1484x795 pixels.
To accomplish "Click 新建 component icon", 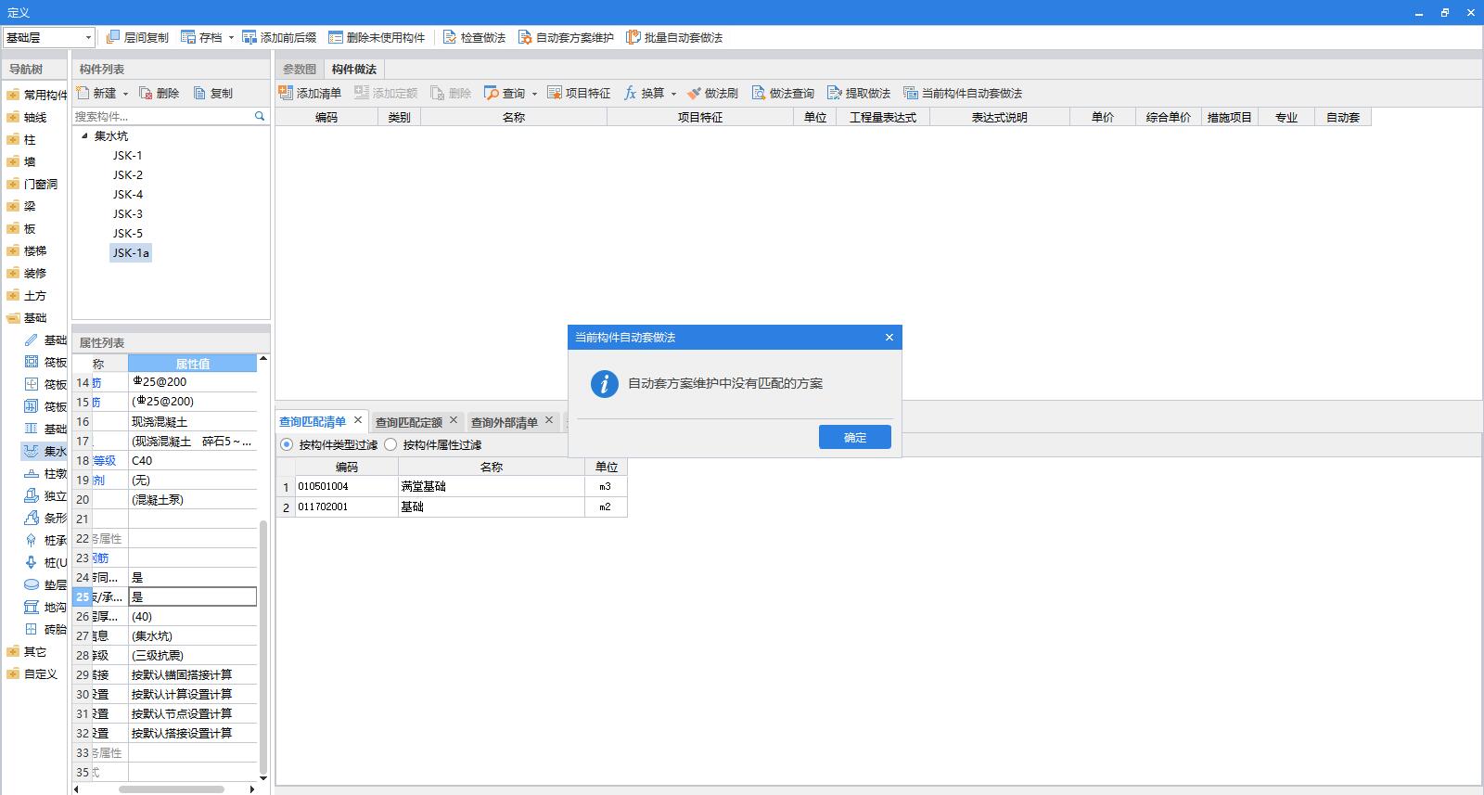I will [x=83, y=93].
